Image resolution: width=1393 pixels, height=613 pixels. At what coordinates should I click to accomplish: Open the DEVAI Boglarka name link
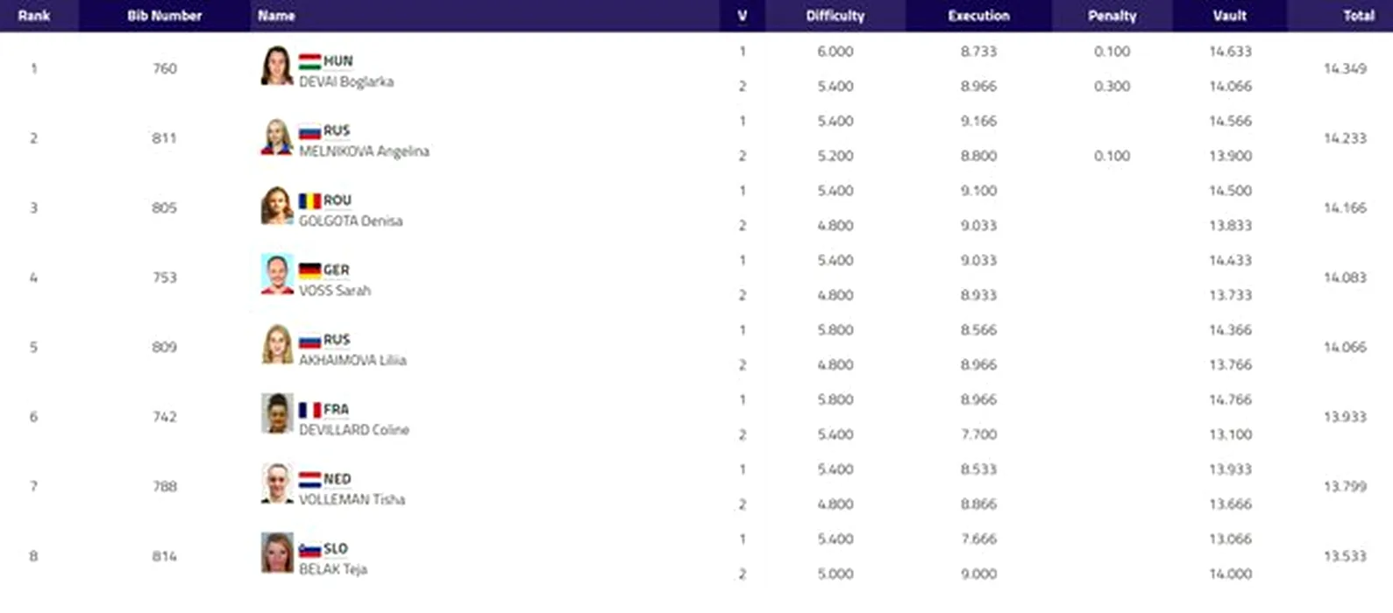(346, 81)
